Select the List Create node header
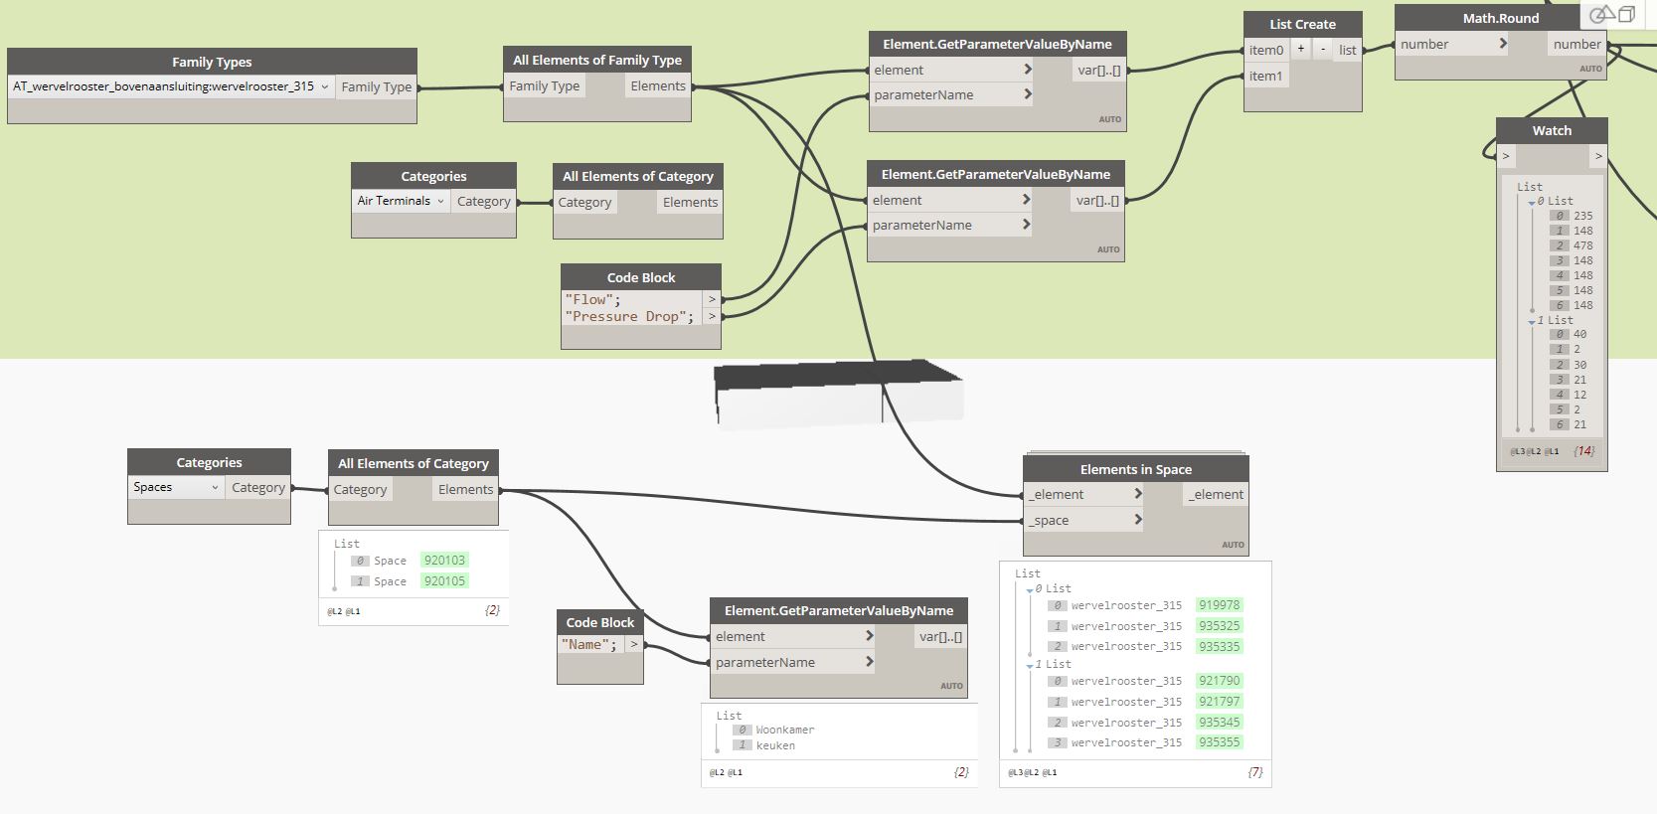The width and height of the screenshot is (1657, 814). click(1302, 24)
